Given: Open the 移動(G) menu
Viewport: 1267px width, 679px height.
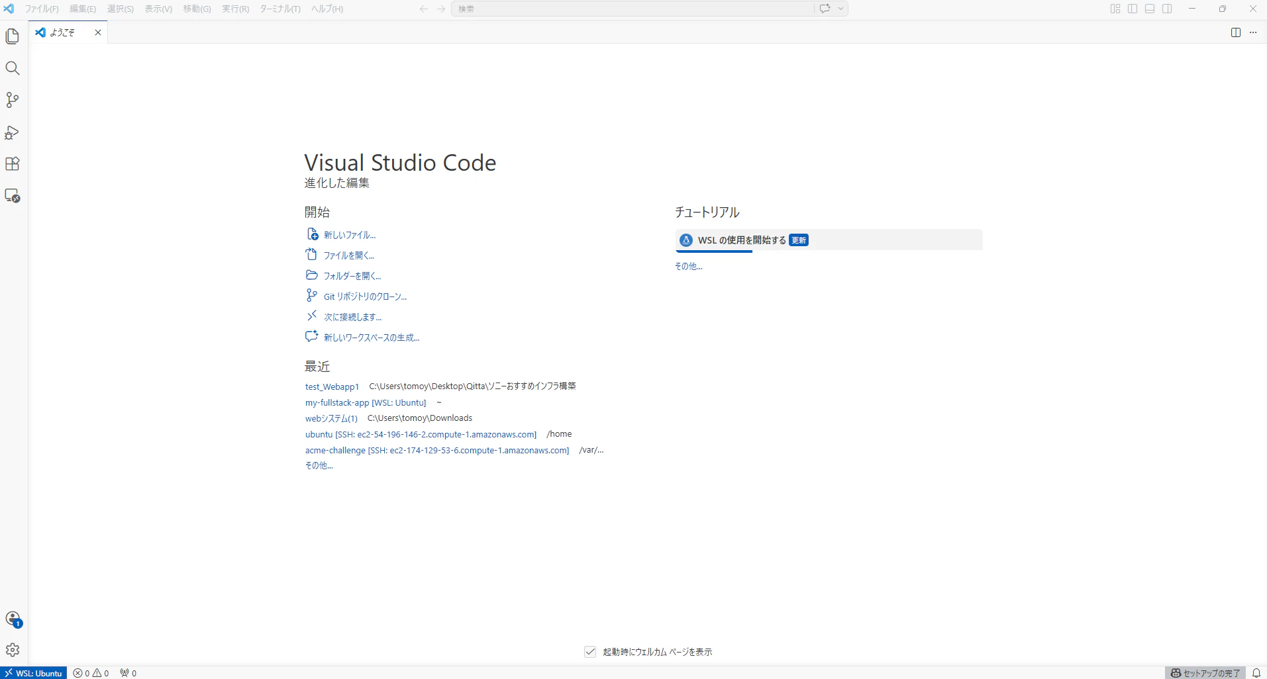Looking at the screenshot, I should tap(197, 9).
